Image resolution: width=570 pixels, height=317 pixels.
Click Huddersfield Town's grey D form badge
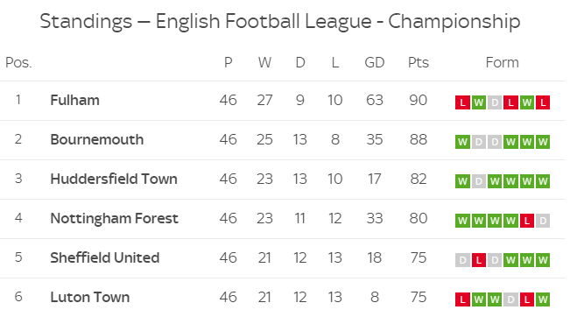click(478, 181)
